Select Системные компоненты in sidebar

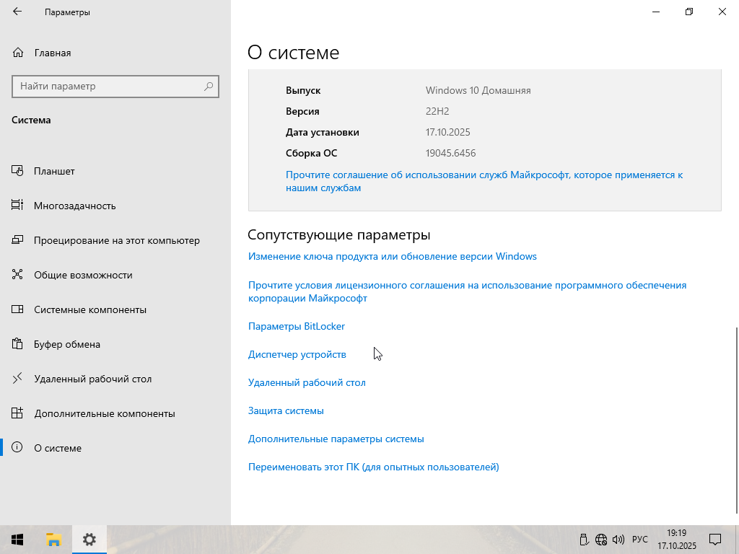coord(89,309)
